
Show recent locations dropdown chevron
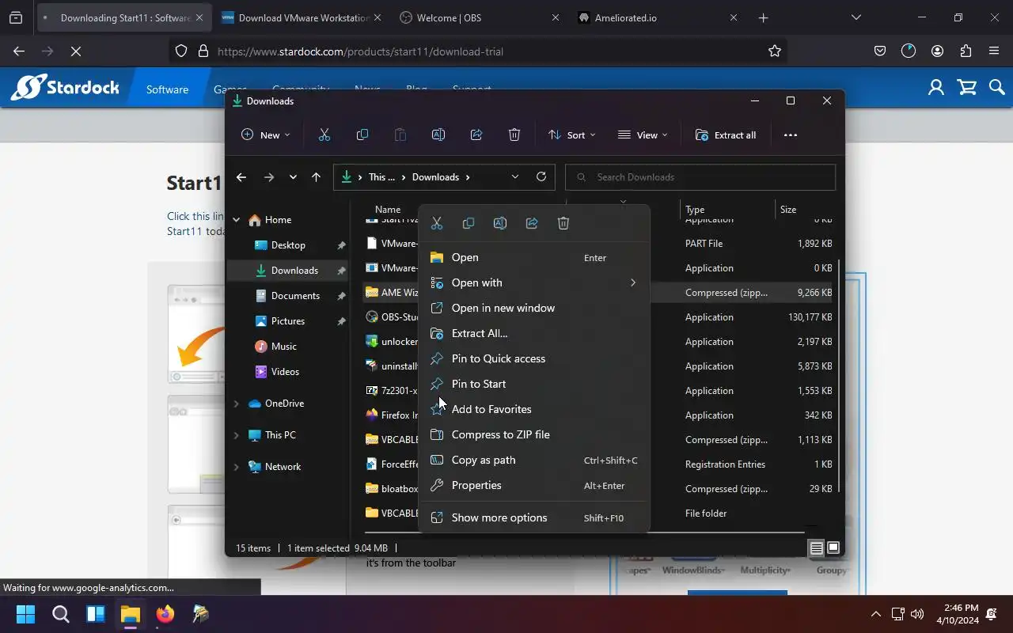(x=293, y=177)
